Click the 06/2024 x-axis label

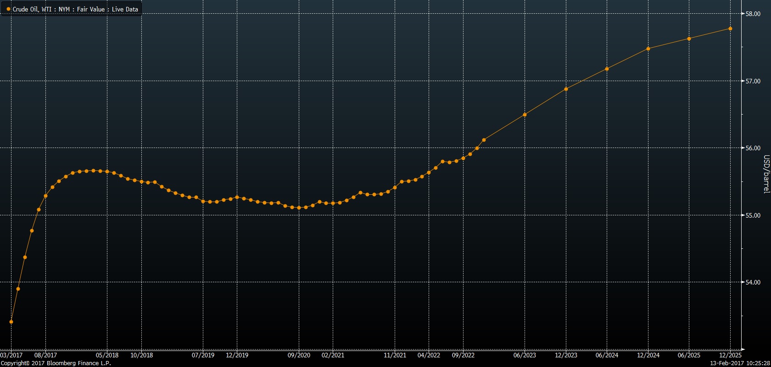[607, 355]
